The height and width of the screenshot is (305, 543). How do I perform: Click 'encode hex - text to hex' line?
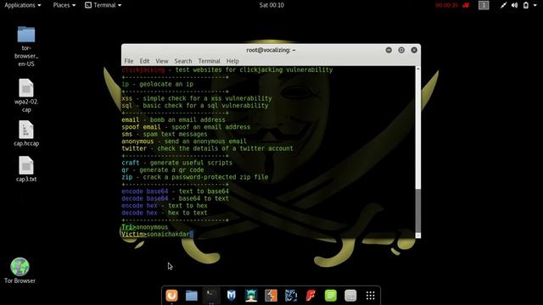[x=165, y=206]
